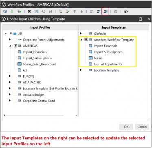Click the grid icon beside Import_Subscriptions profile
The image size is (152, 148).
(x=20, y=58)
